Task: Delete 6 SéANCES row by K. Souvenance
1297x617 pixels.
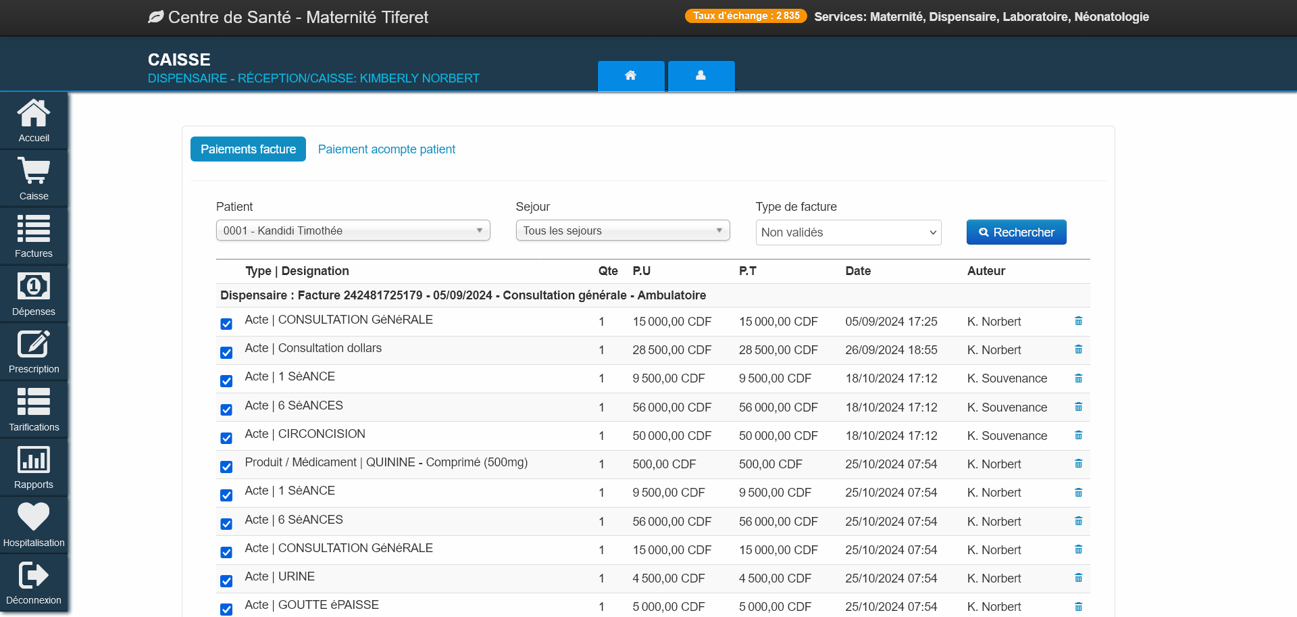Action: (x=1078, y=407)
